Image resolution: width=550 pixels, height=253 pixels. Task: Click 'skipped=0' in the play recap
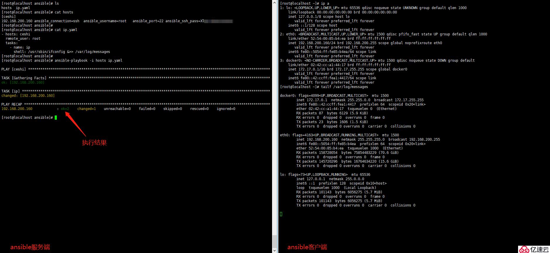[172, 109]
